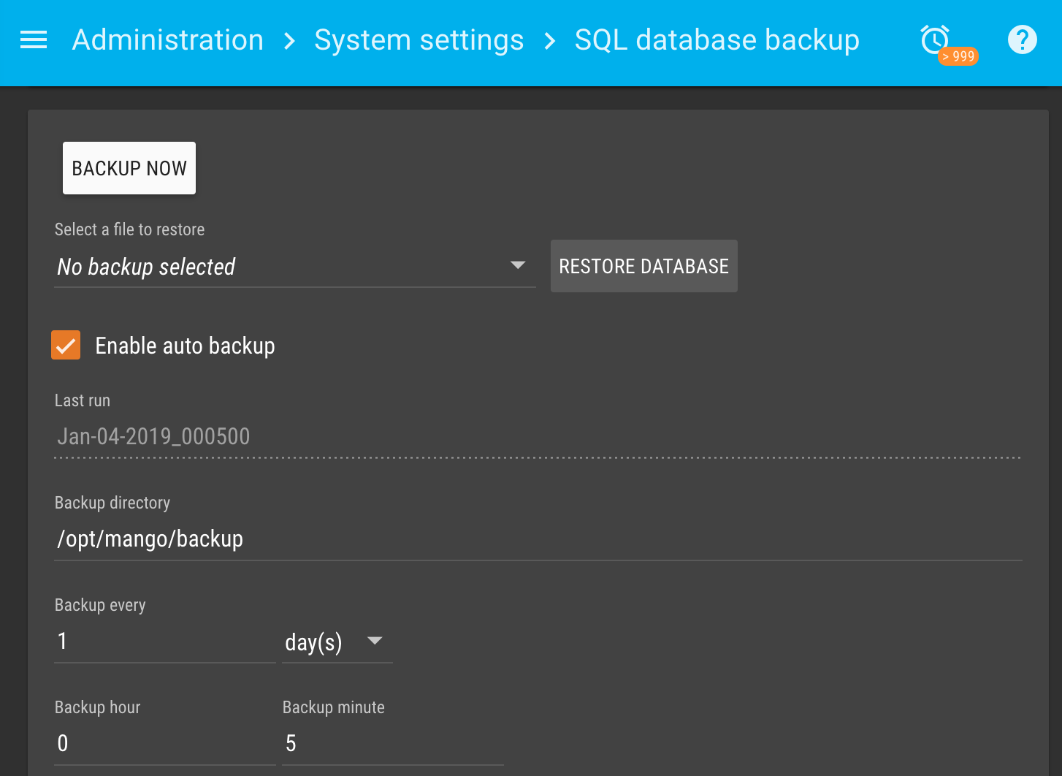1062x776 pixels.
Task: Focus the Backup directory text field
Action: pyautogui.click(x=538, y=539)
